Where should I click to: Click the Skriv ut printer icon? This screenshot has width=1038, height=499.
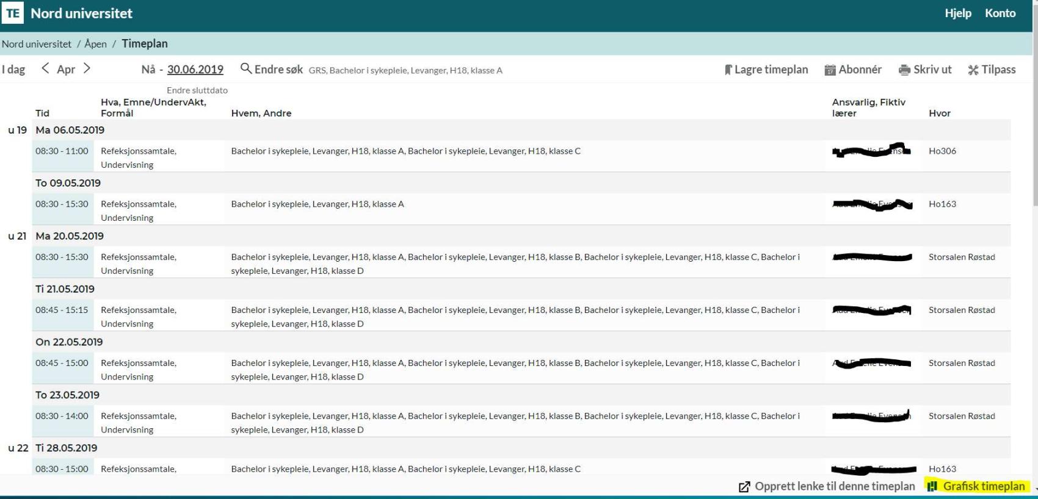(904, 70)
